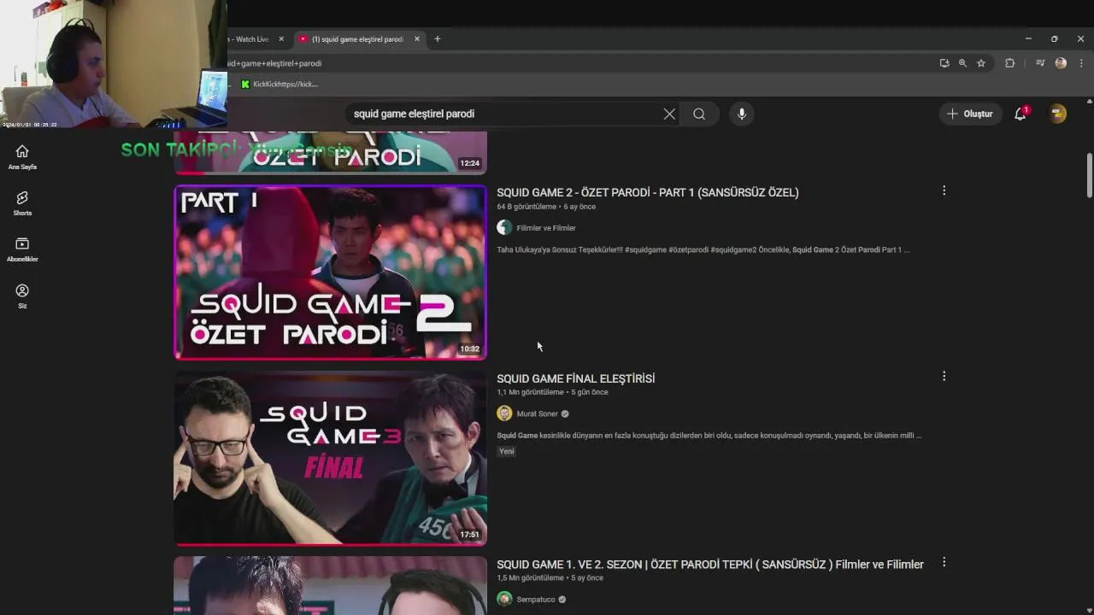The width and height of the screenshot is (1094, 615).
Task: Click the install app icon in address bar
Action: tap(944, 63)
